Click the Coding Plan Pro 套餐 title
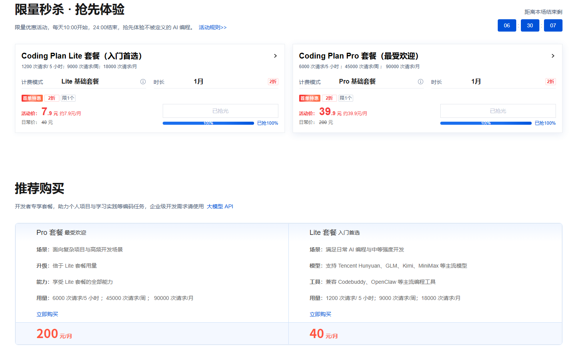Screen dimensions: 576x355 click(359, 56)
